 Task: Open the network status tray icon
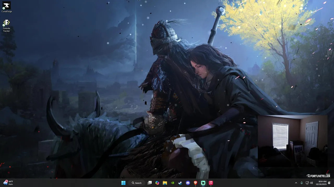(307, 183)
